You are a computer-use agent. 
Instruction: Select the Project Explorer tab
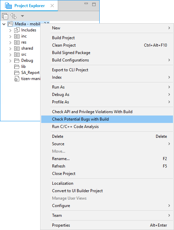(29, 6)
